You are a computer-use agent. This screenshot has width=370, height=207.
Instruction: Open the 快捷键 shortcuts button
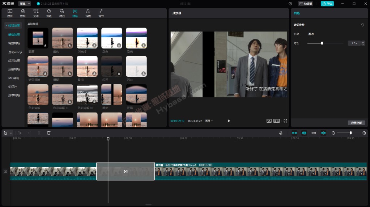click(306, 4)
